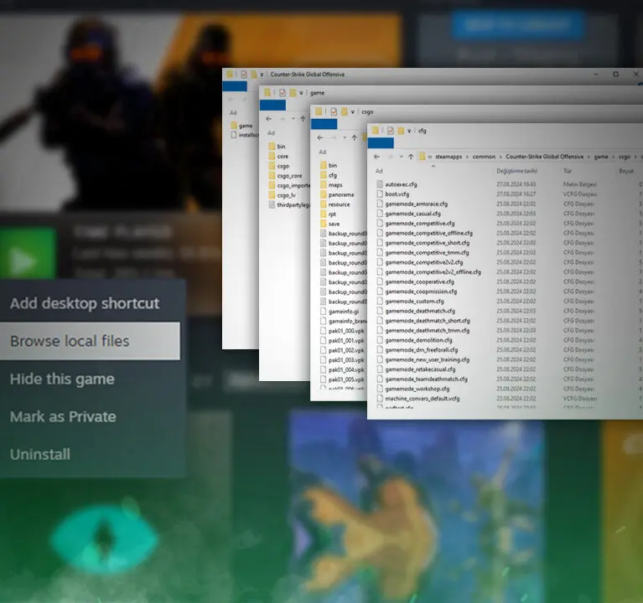The height and width of the screenshot is (603, 643).
Task: Click Counter-Strike Global Offensive breadcrumb segment
Action: [x=544, y=157]
